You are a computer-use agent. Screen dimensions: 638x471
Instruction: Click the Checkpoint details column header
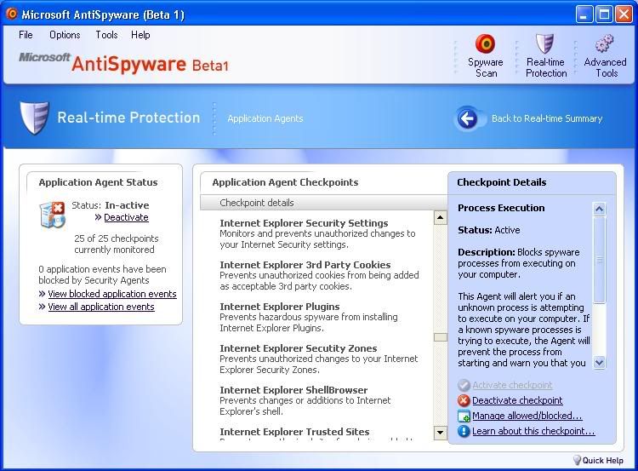point(324,203)
